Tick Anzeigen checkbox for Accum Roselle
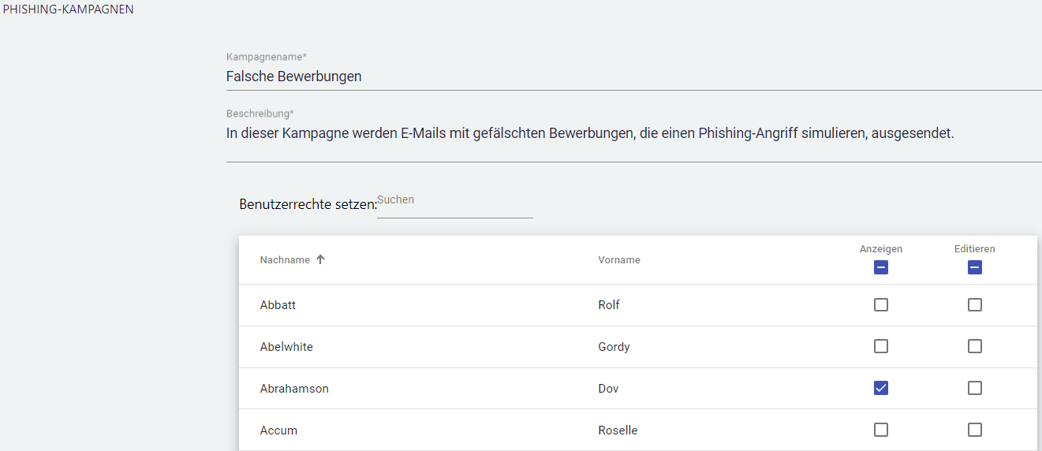This screenshot has width=1042, height=451. [881, 430]
